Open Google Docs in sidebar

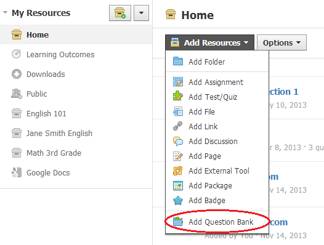pyautogui.click(x=48, y=173)
